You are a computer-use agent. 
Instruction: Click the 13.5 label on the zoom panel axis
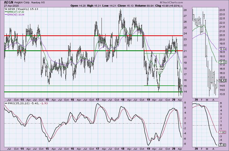tap(222, 94)
